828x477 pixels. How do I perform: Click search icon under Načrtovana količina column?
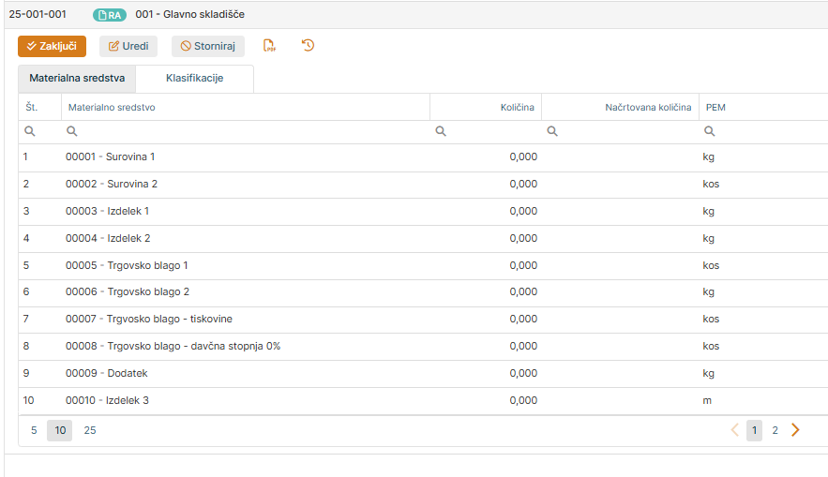point(552,132)
